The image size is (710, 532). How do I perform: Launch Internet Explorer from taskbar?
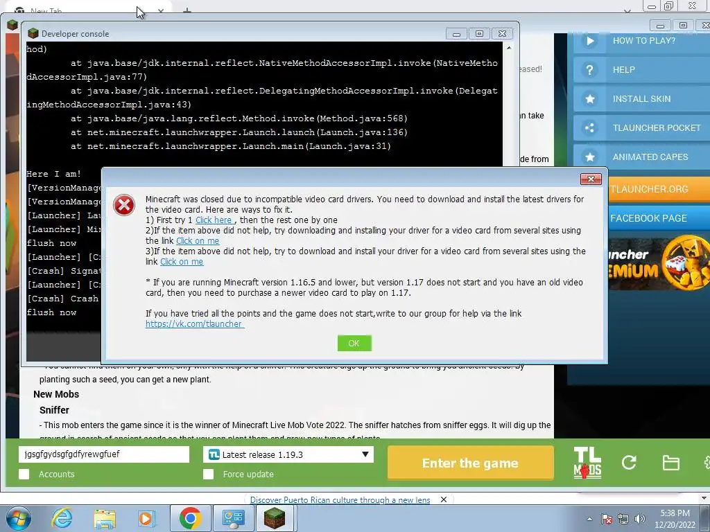(x=62, y=518)
